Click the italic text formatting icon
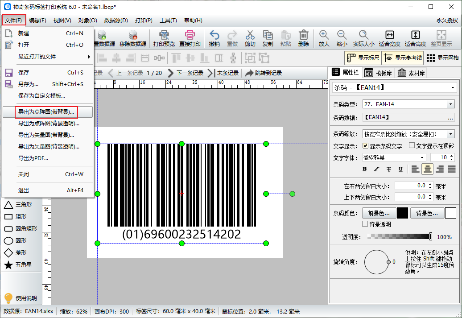Screen dimensions: 462x318 (x=376, y=169)
